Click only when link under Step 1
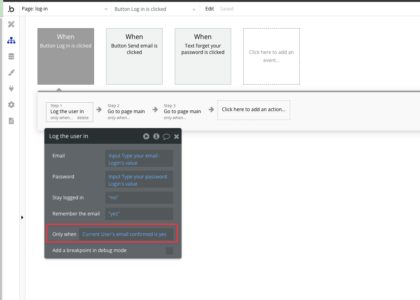This screenshot has width=420, height=300. 62,118
